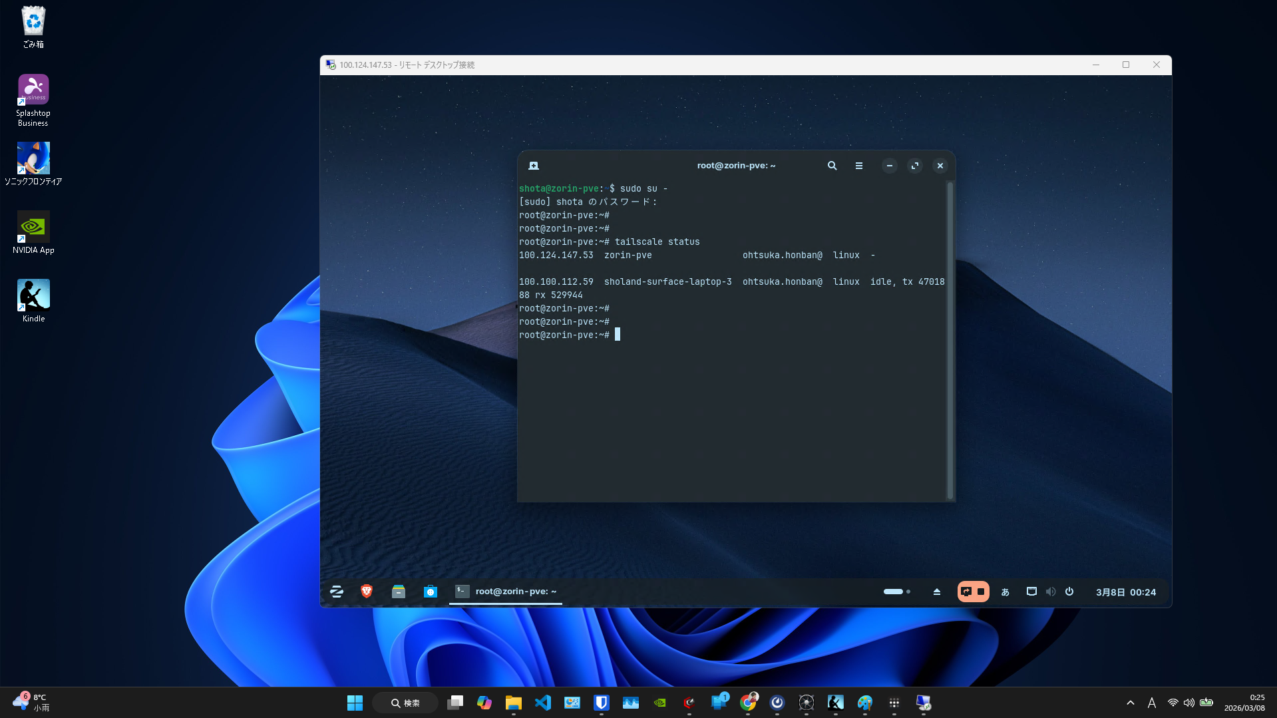Open a new tab in the terminal
Image resolution: width=1277 pixels, height=718 pixels.
pos(534,166)
